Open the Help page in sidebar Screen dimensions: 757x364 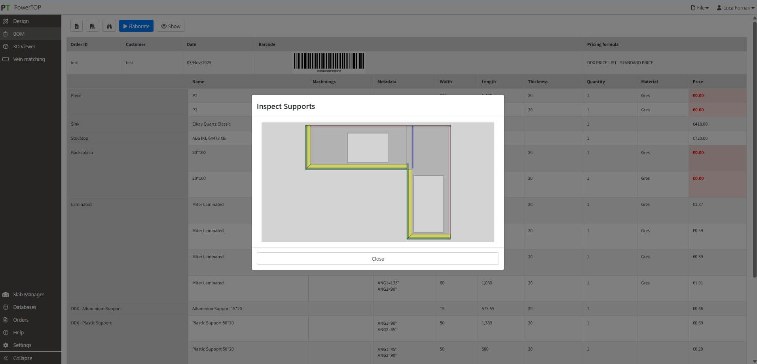(x=18, y=333)
